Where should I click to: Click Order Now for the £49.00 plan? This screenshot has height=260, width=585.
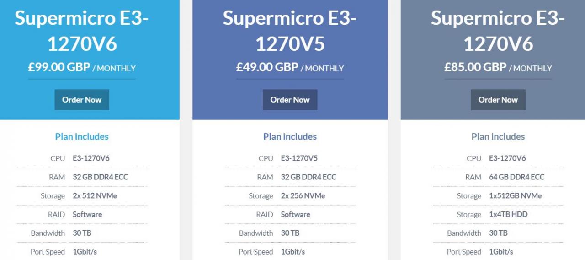(290, 100)
